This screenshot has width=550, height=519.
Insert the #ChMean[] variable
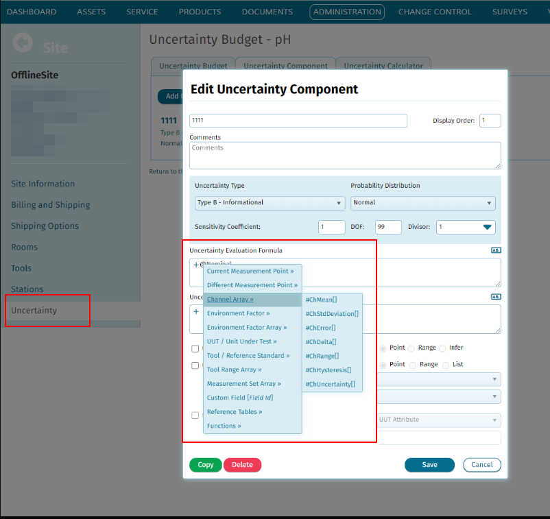point(332,300)
